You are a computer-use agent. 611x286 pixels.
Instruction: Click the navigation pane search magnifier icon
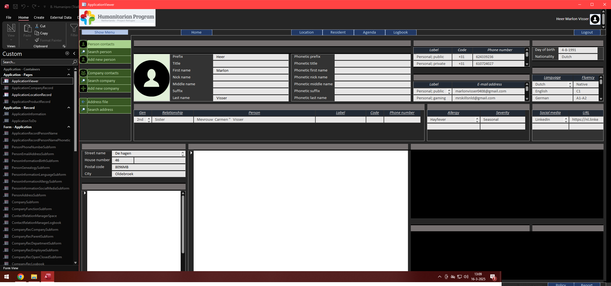coord(75,62)
